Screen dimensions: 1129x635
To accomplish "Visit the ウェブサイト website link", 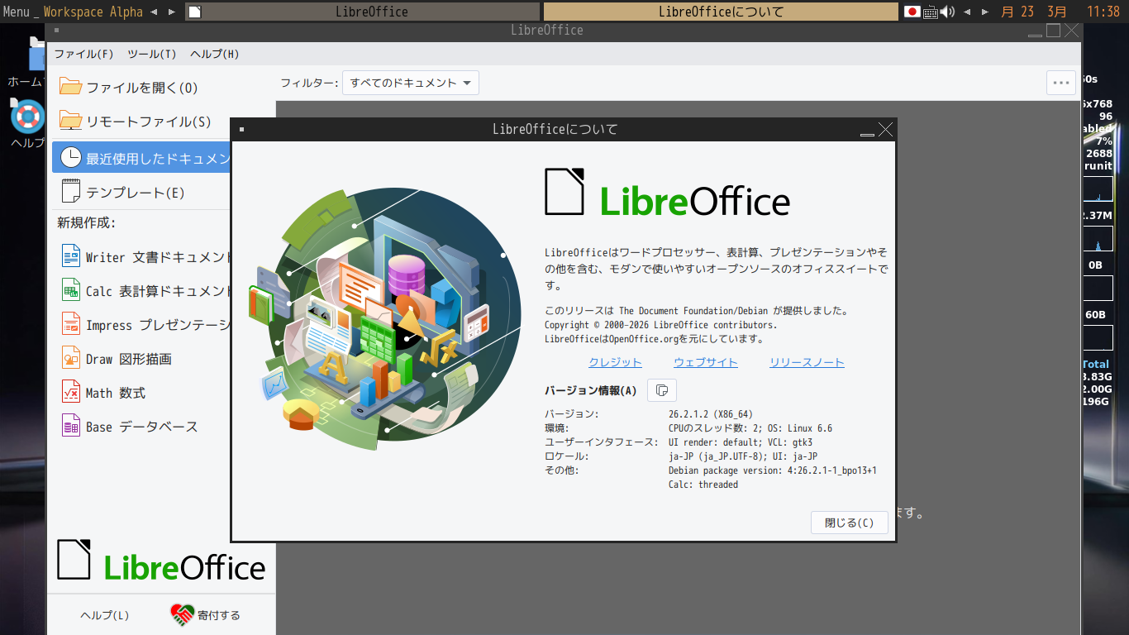I will [x=706, y=362].
